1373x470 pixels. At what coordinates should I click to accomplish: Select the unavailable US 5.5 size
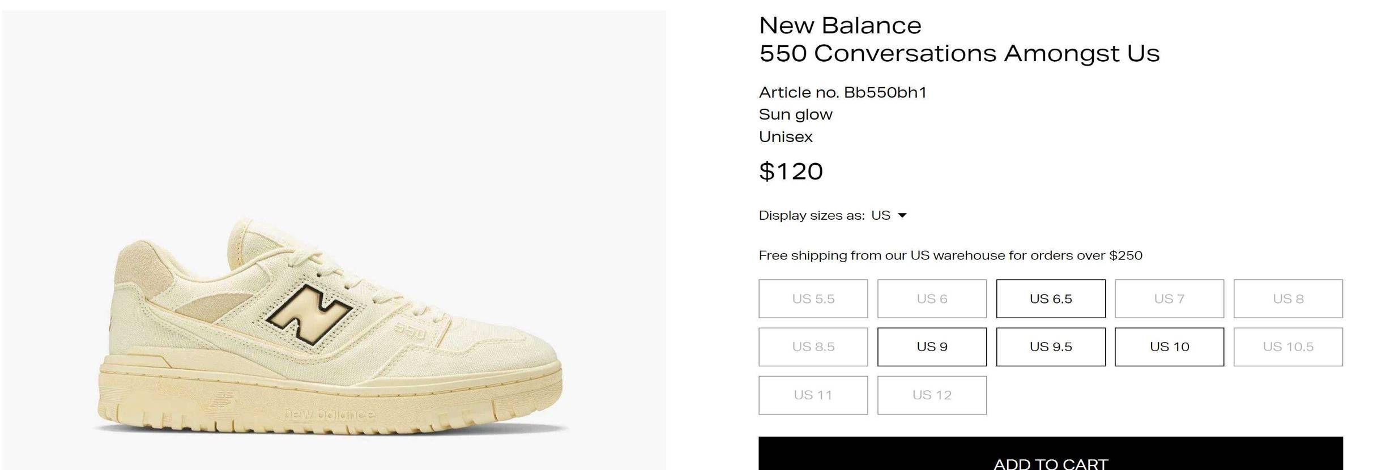click(x=813, y=298)
